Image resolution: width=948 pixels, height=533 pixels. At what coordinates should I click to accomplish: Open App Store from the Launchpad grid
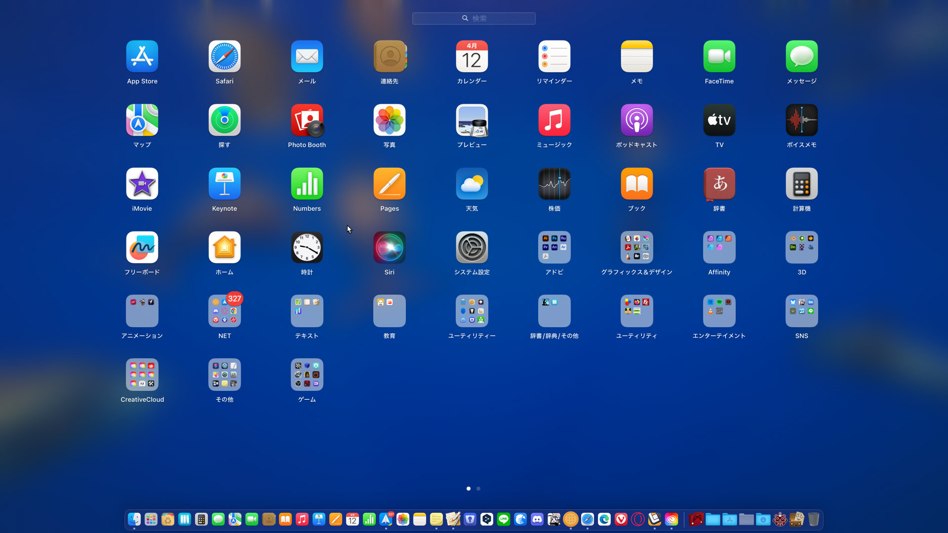tap(142, 56)
